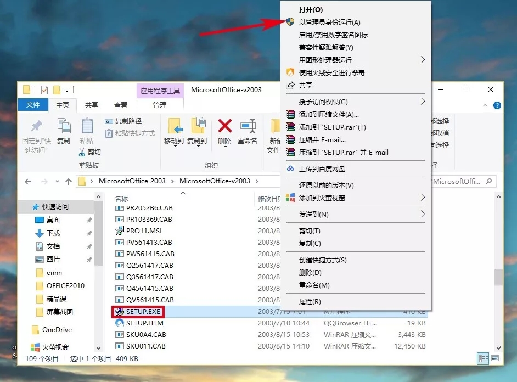Click WinRAR icon for 添加到 "SETUP.rar"(T)
517x382 pixels.
point(290,127)
